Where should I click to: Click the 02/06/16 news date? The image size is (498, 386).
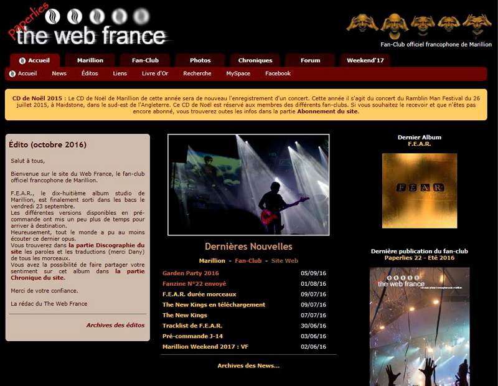tap(313, 347)
